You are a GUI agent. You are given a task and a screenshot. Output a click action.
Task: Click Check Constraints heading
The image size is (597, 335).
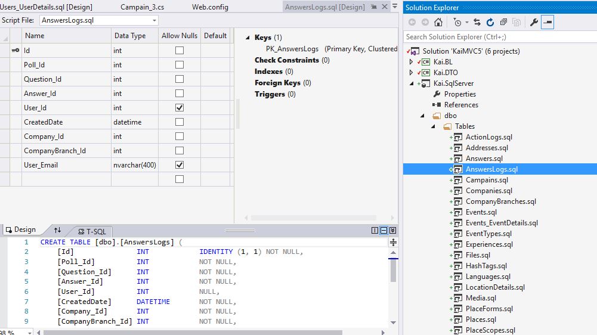[x=287, y=60]
